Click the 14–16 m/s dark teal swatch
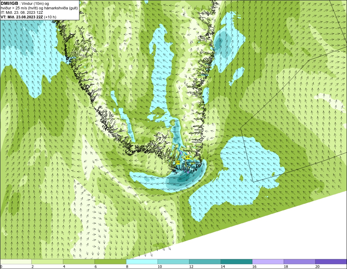 [x=237, y=262]
